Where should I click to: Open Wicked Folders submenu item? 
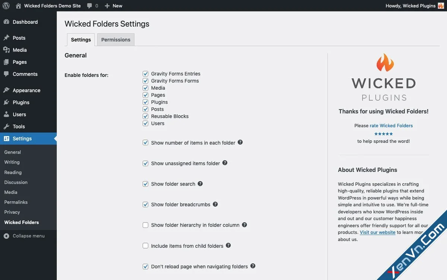22,222
